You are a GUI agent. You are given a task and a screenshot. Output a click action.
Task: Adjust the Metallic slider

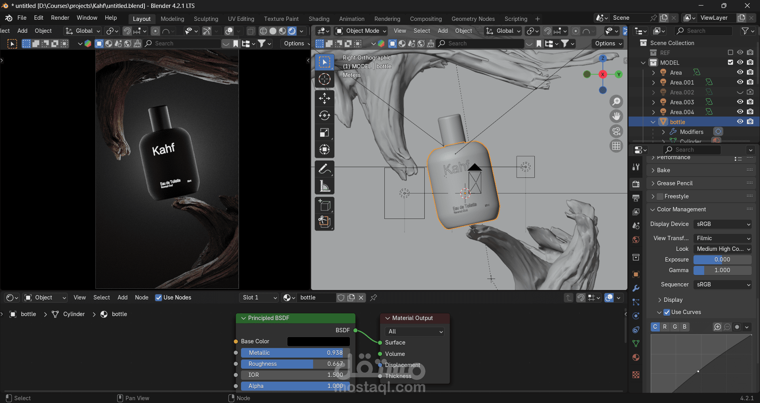coord(295,353)
